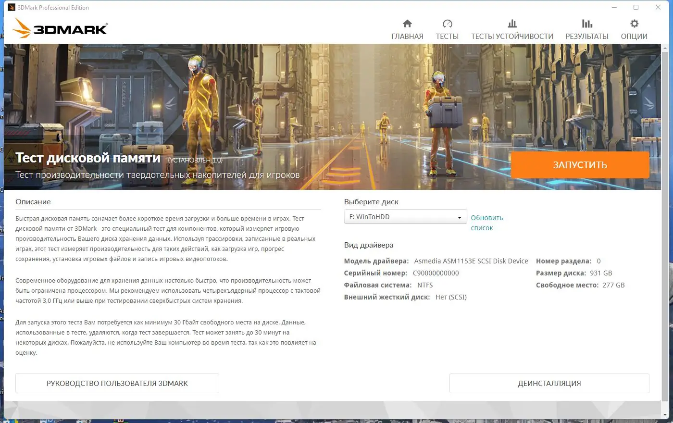Click the Размер диска label
Screen dimensions: 673x423
pos(561,273)
